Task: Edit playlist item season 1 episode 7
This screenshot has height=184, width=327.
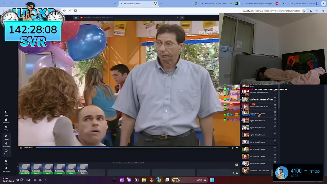Action: pos(275,155)
